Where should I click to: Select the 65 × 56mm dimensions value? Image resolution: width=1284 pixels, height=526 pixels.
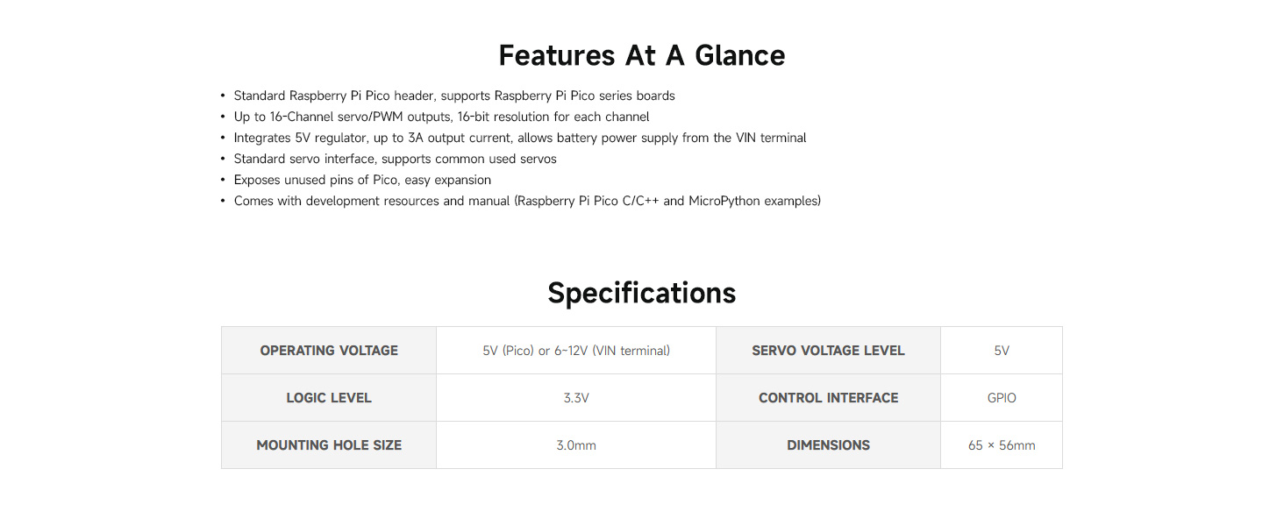1001,445
